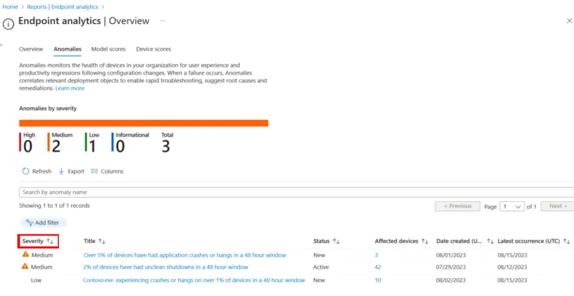
Task: Click the affected devices count 42
Action: pyautogui.click(x=378, y=267)
